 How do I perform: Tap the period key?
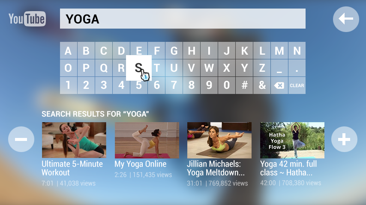(297, 68)
